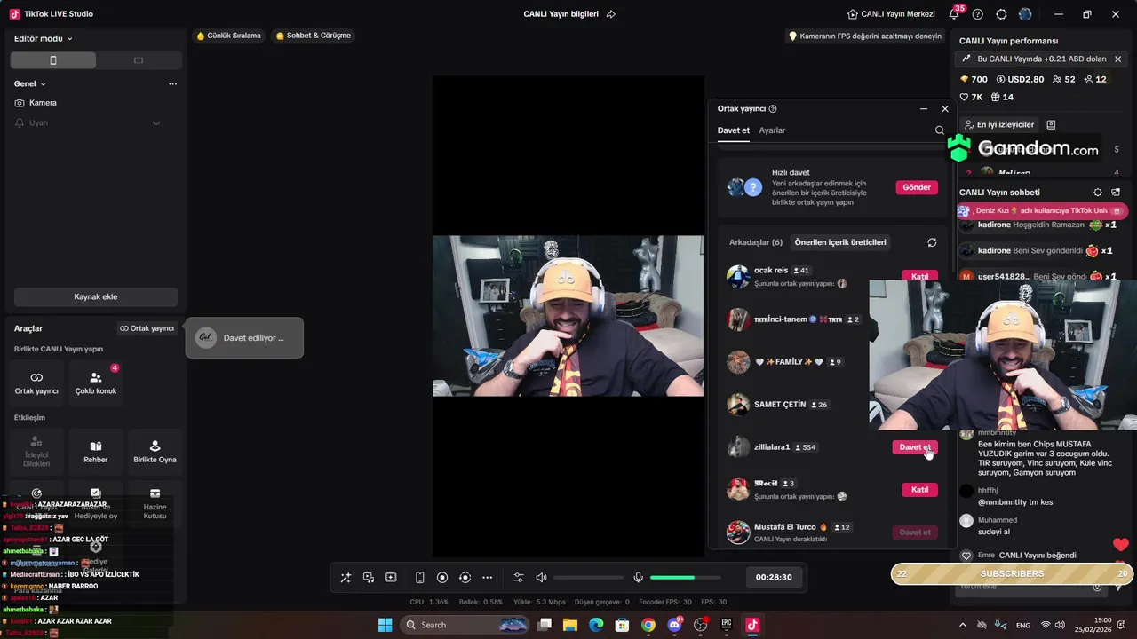1137x639 pixels.
Task: Click Davet et for zillialara1
Action: pos(915,447)
